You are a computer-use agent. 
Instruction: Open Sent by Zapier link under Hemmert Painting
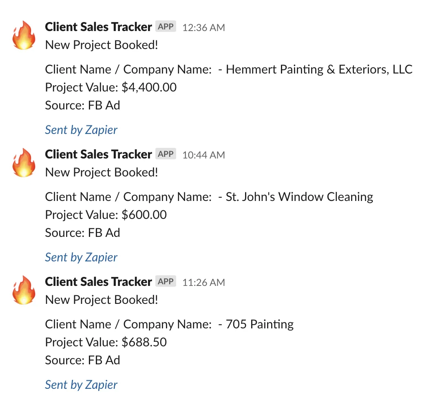coord(81,130)
